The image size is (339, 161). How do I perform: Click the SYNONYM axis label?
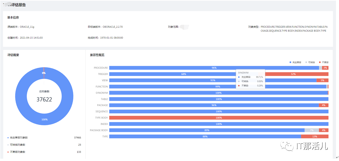(102, 93)
